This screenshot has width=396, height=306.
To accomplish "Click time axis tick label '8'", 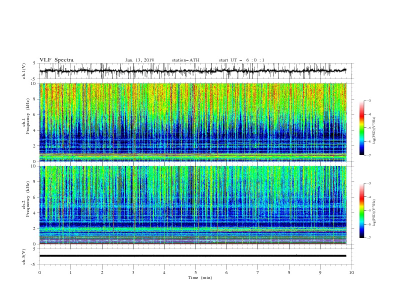I will pos(289,272).
